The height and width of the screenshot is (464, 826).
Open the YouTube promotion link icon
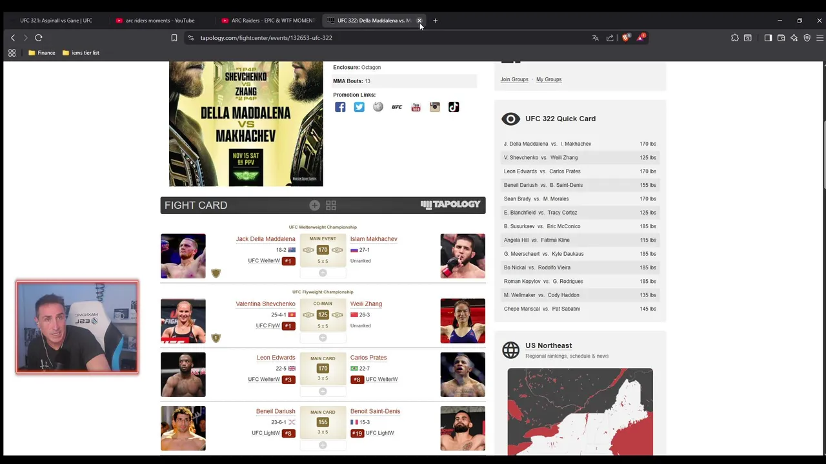[416, 107]
